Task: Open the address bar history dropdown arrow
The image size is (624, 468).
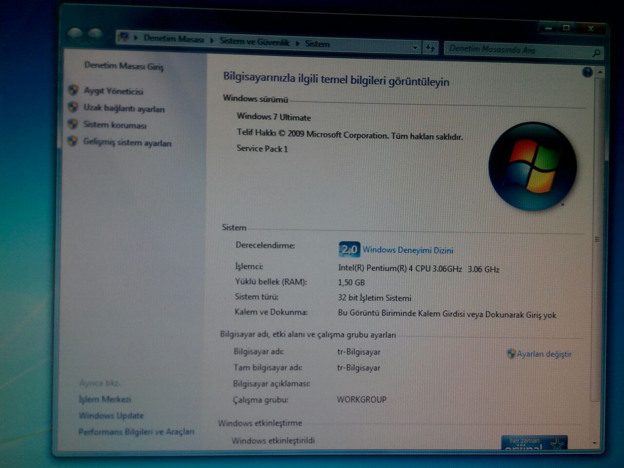Action: pyautogui.click(x=415, y=47)
